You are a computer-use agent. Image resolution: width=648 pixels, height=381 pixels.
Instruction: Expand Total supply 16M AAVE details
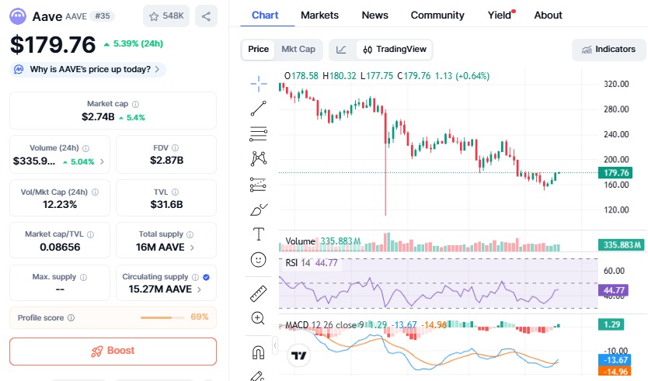(x=193, y=248)
